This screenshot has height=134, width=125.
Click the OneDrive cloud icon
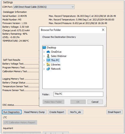click(x=48, y=52)
